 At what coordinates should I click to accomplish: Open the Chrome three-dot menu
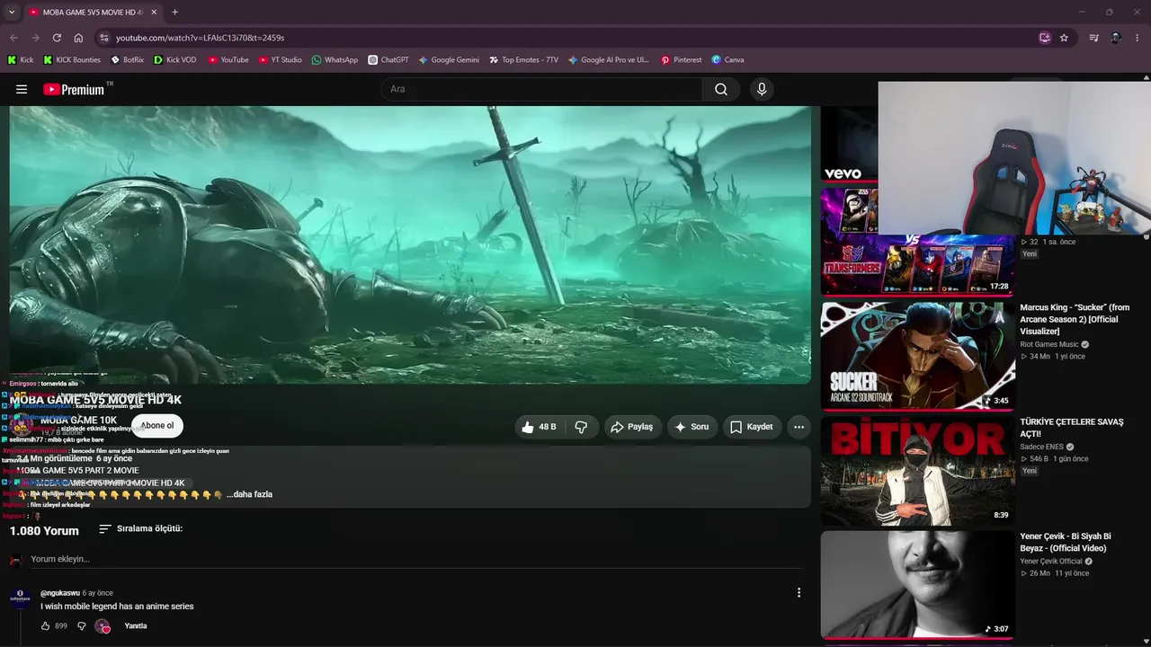[1138, 38]
